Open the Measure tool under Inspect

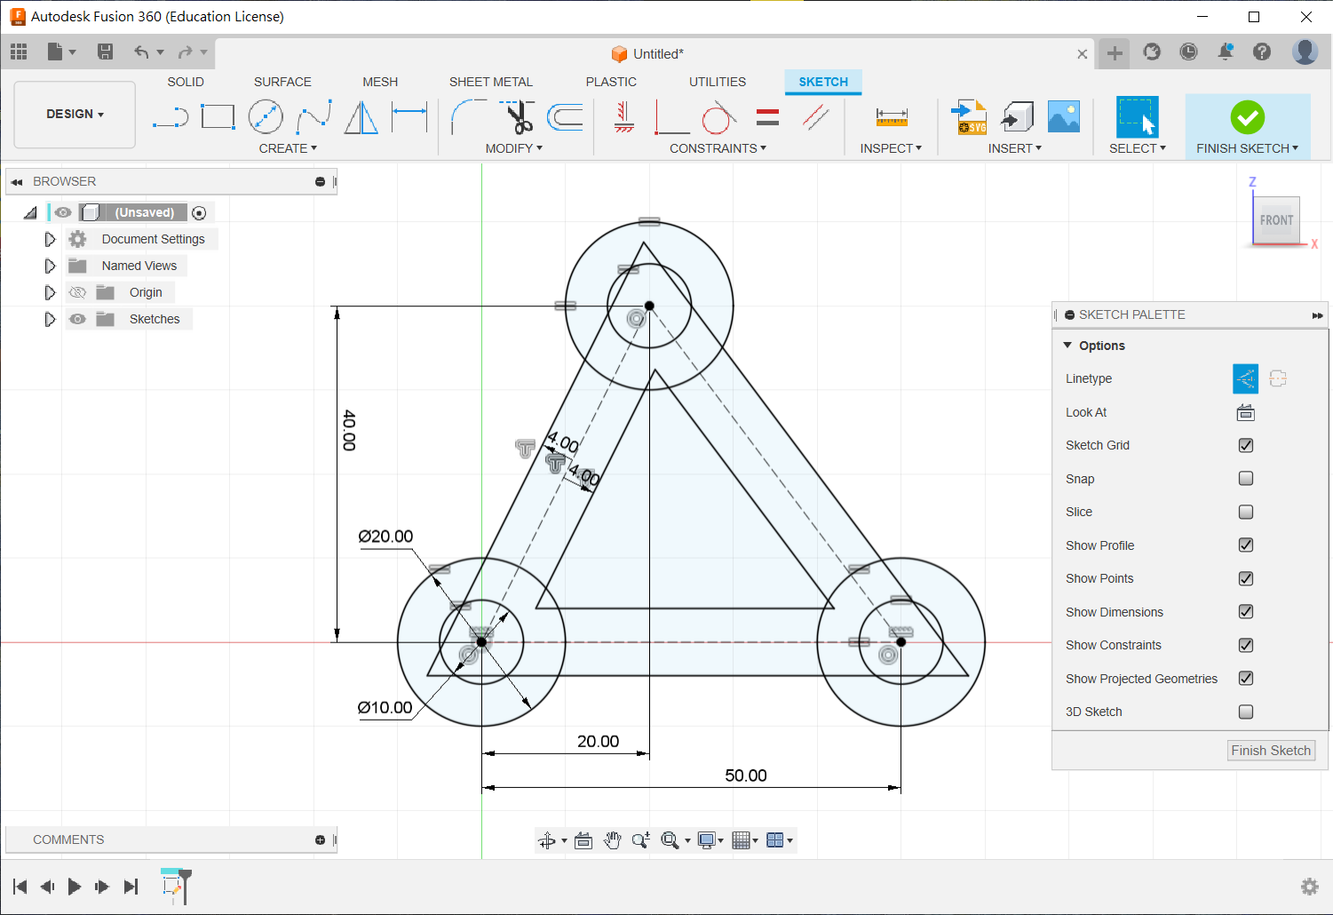[891, 117]
